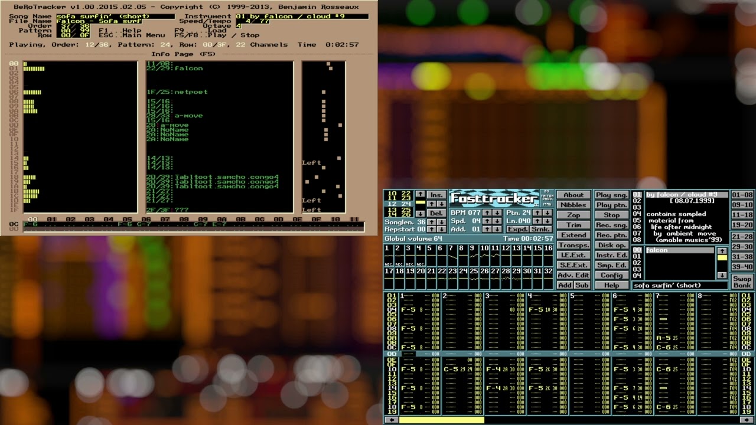Toggle channel 25 scope mute
Screen dimensions: 756x425
pyautogui.click(x=474, y=279)
